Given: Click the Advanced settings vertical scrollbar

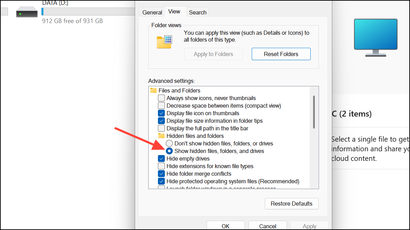Looking at the screenshot, I should click(314, 112).
